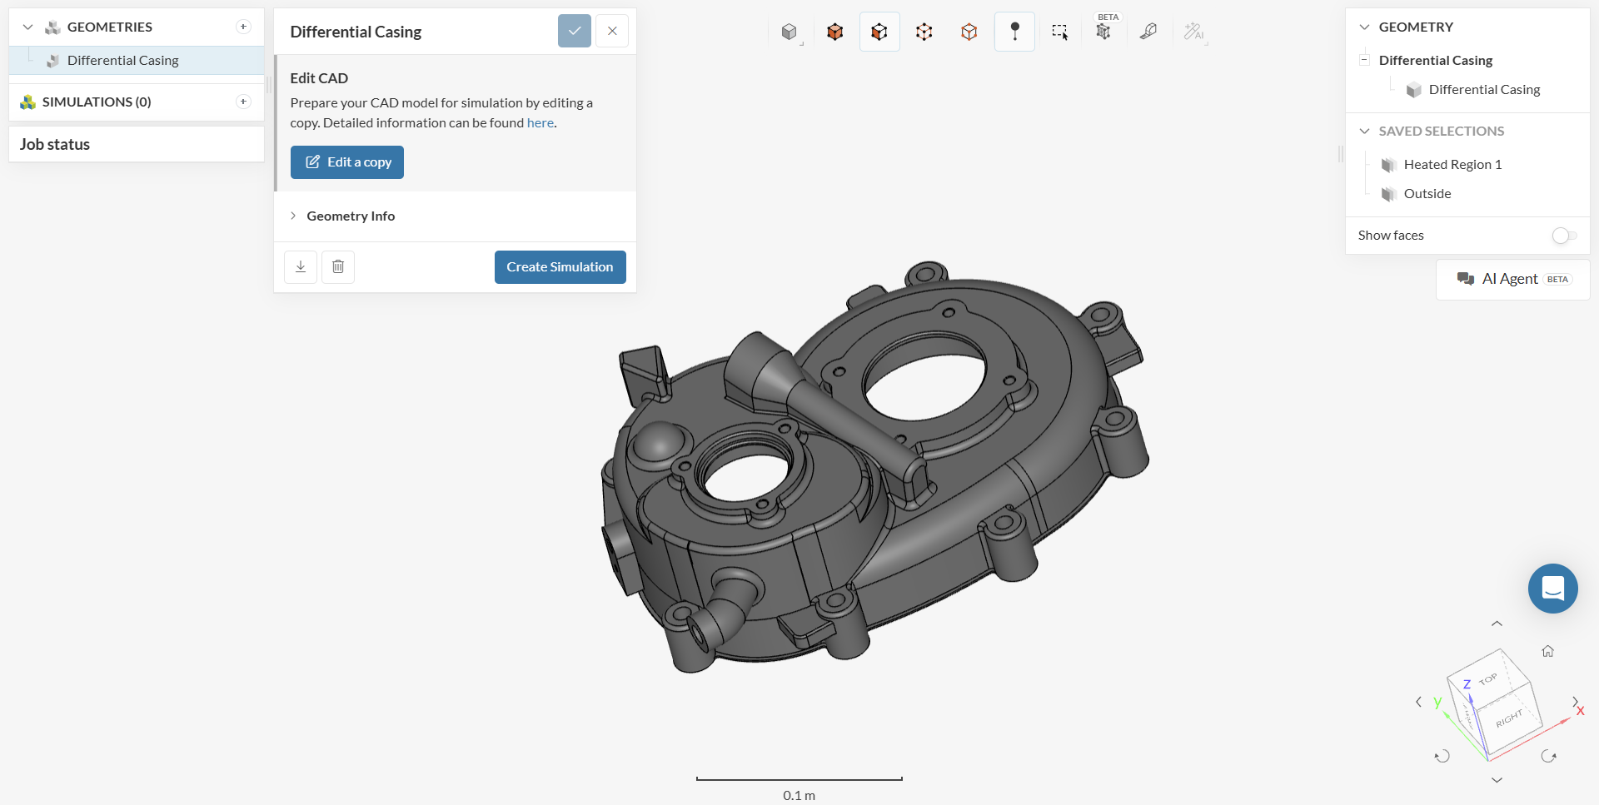Activate the box selection tool
The image size is (1599, 805).
pos(1059,32)
